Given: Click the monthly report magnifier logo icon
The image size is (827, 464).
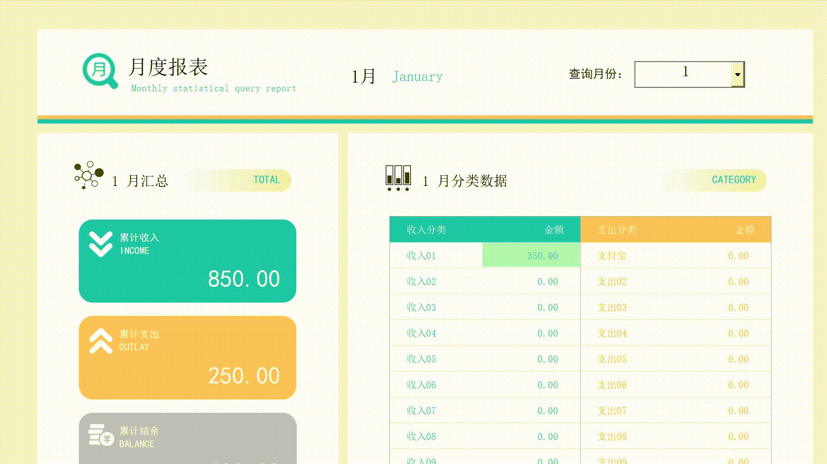Looking at the screenshot, I should [100, 71].
